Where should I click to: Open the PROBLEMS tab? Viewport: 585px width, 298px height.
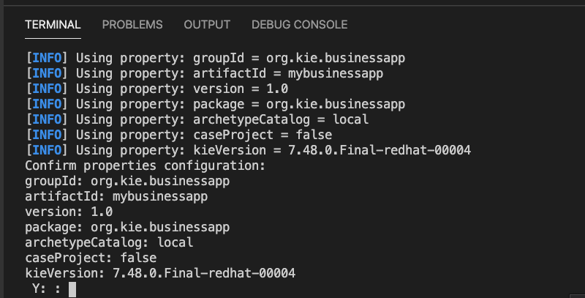(x=132, y=25)
